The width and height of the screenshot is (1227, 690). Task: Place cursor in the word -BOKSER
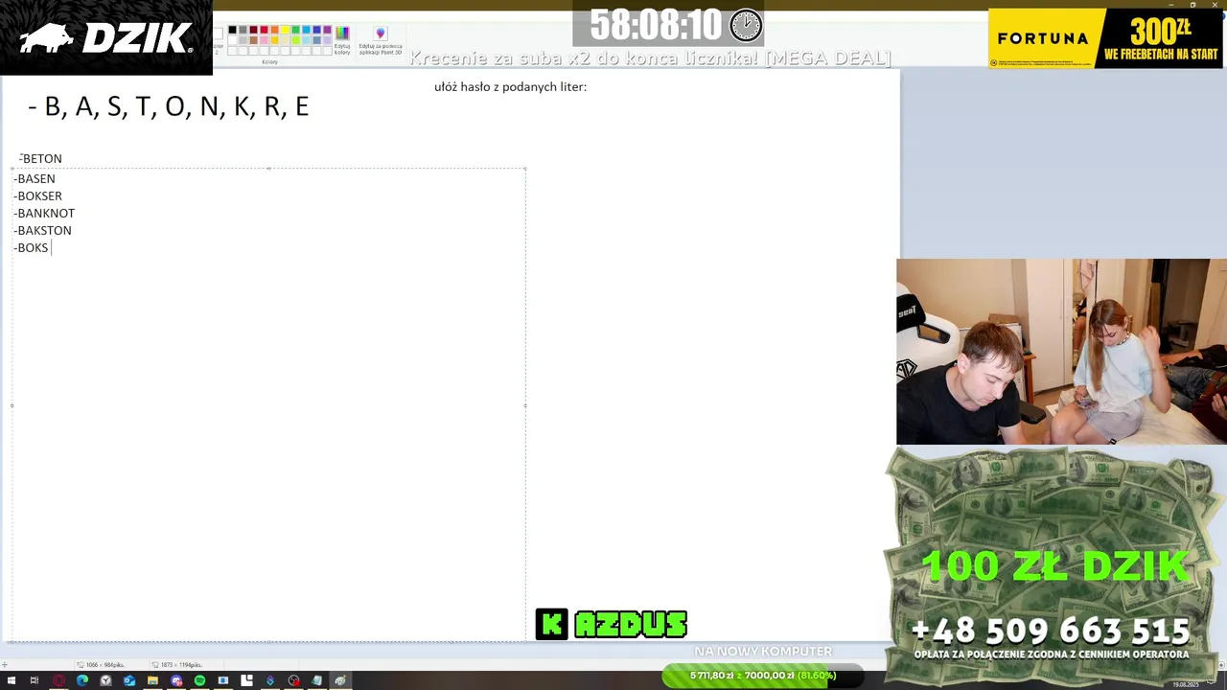(x=37, y=196)
